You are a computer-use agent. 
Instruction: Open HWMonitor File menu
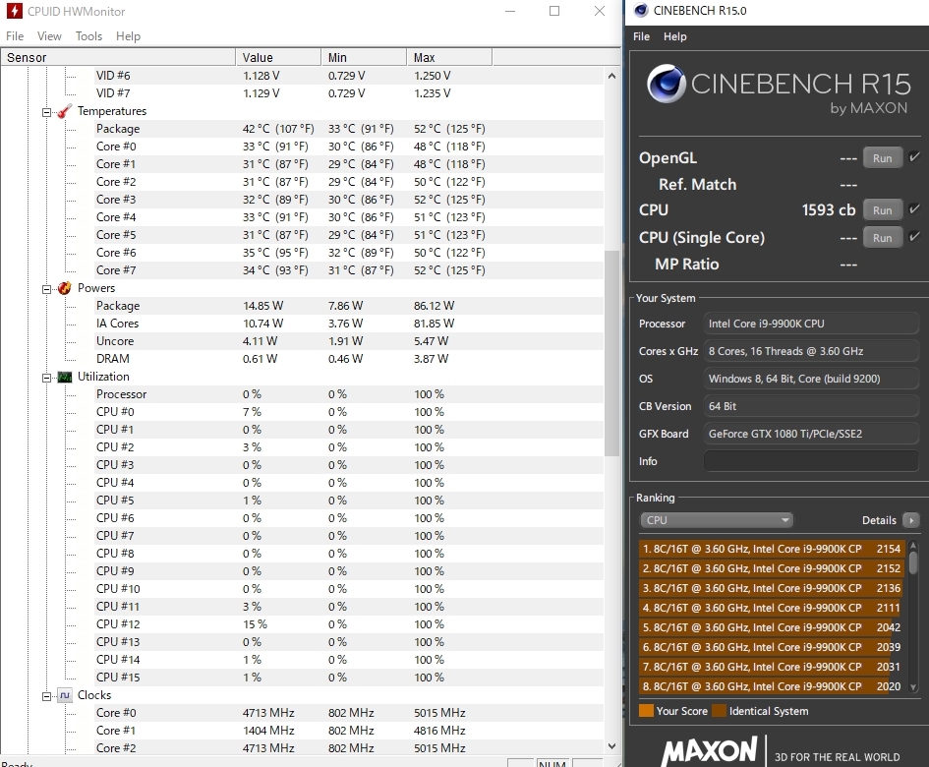15,36
